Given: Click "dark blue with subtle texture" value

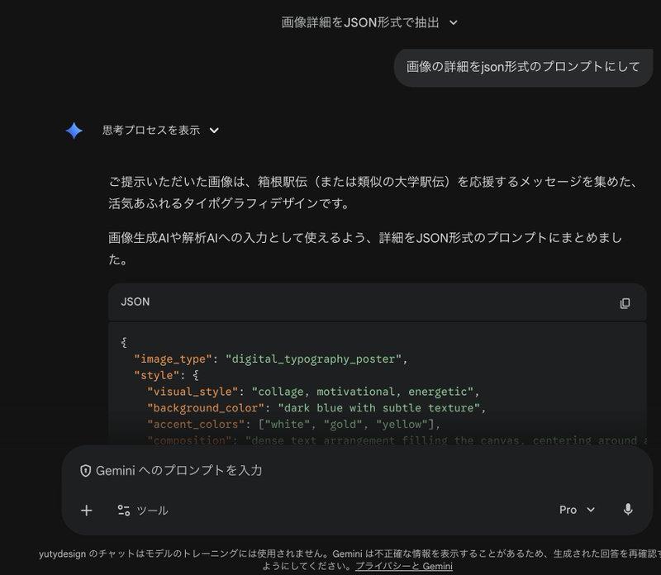Looking at the screenshot, I should [379, 408].
